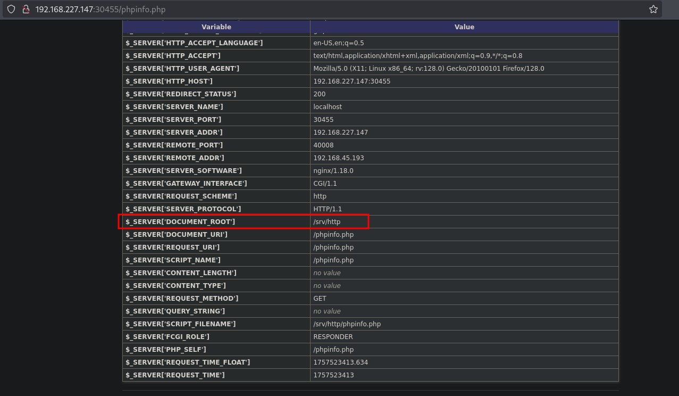
Task: Select the $_SERVER['DOCUMENT_ROOT'] variable cell
Action: [x=180, y=222]
